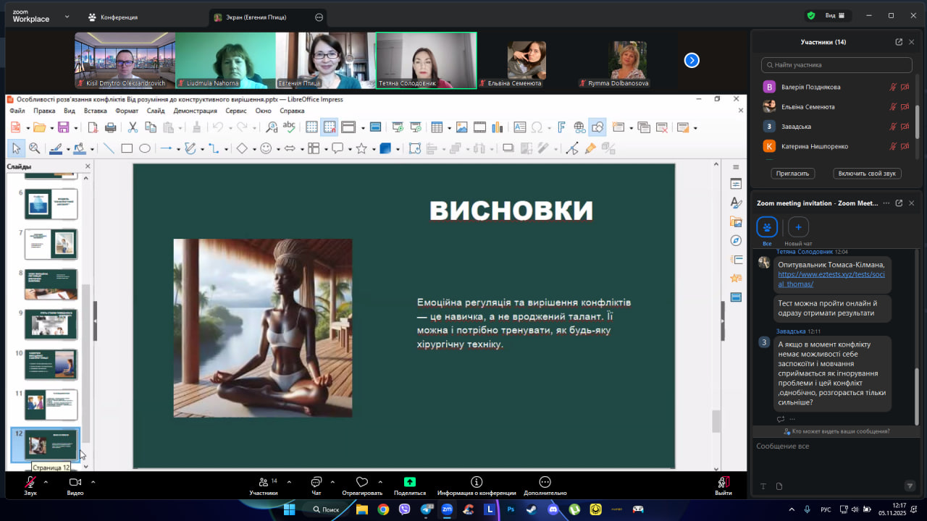Viewport: 927px width, 521px height.
Task: Select the Rectangle drawing tool
Action: [127, 148]
